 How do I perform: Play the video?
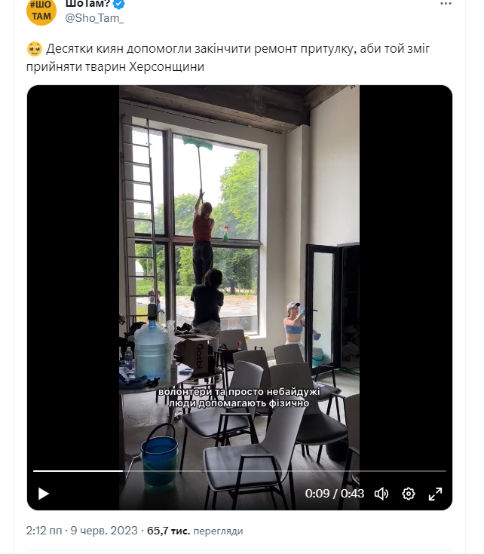[x=44, y=494]
